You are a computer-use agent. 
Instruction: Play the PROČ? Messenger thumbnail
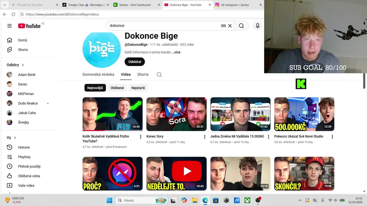(x=112, y=174)
